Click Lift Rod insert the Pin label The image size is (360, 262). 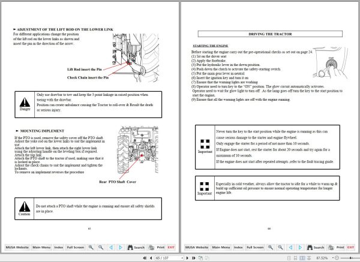85,70
